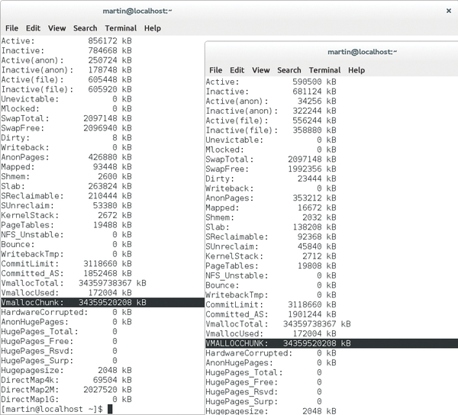Open View menu in the front terminal window
This screenshot has width=458, height=415.
click(x=261, y=70)
